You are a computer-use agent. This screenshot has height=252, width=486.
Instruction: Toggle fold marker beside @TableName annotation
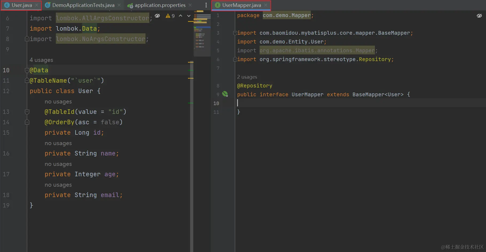click(27, 81)
